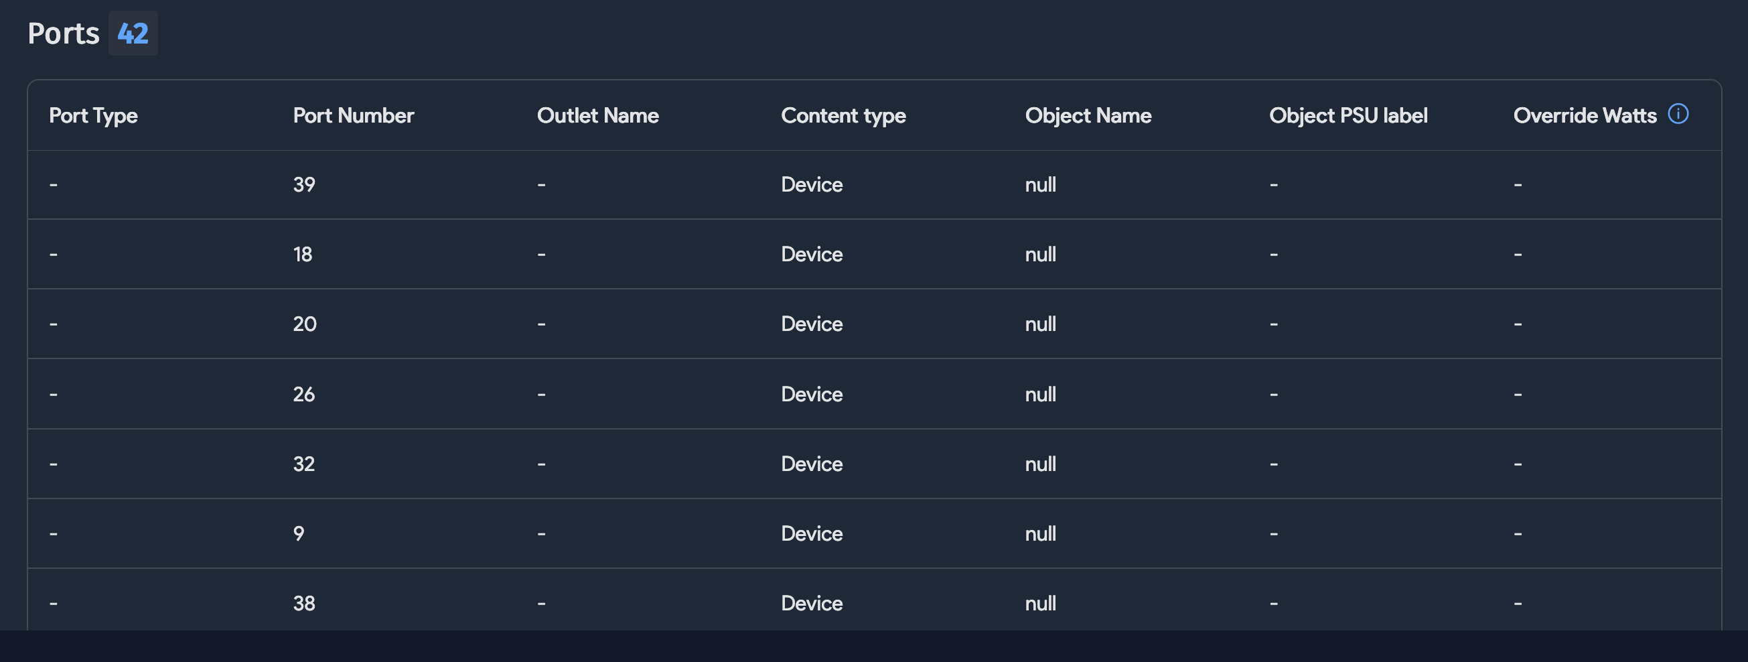Click the Object Name column header
This screenshot has width=1748, height=662.
pos(1088,115)
